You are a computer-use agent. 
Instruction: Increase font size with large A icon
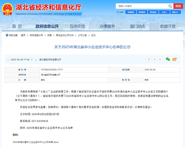[149, 59]
